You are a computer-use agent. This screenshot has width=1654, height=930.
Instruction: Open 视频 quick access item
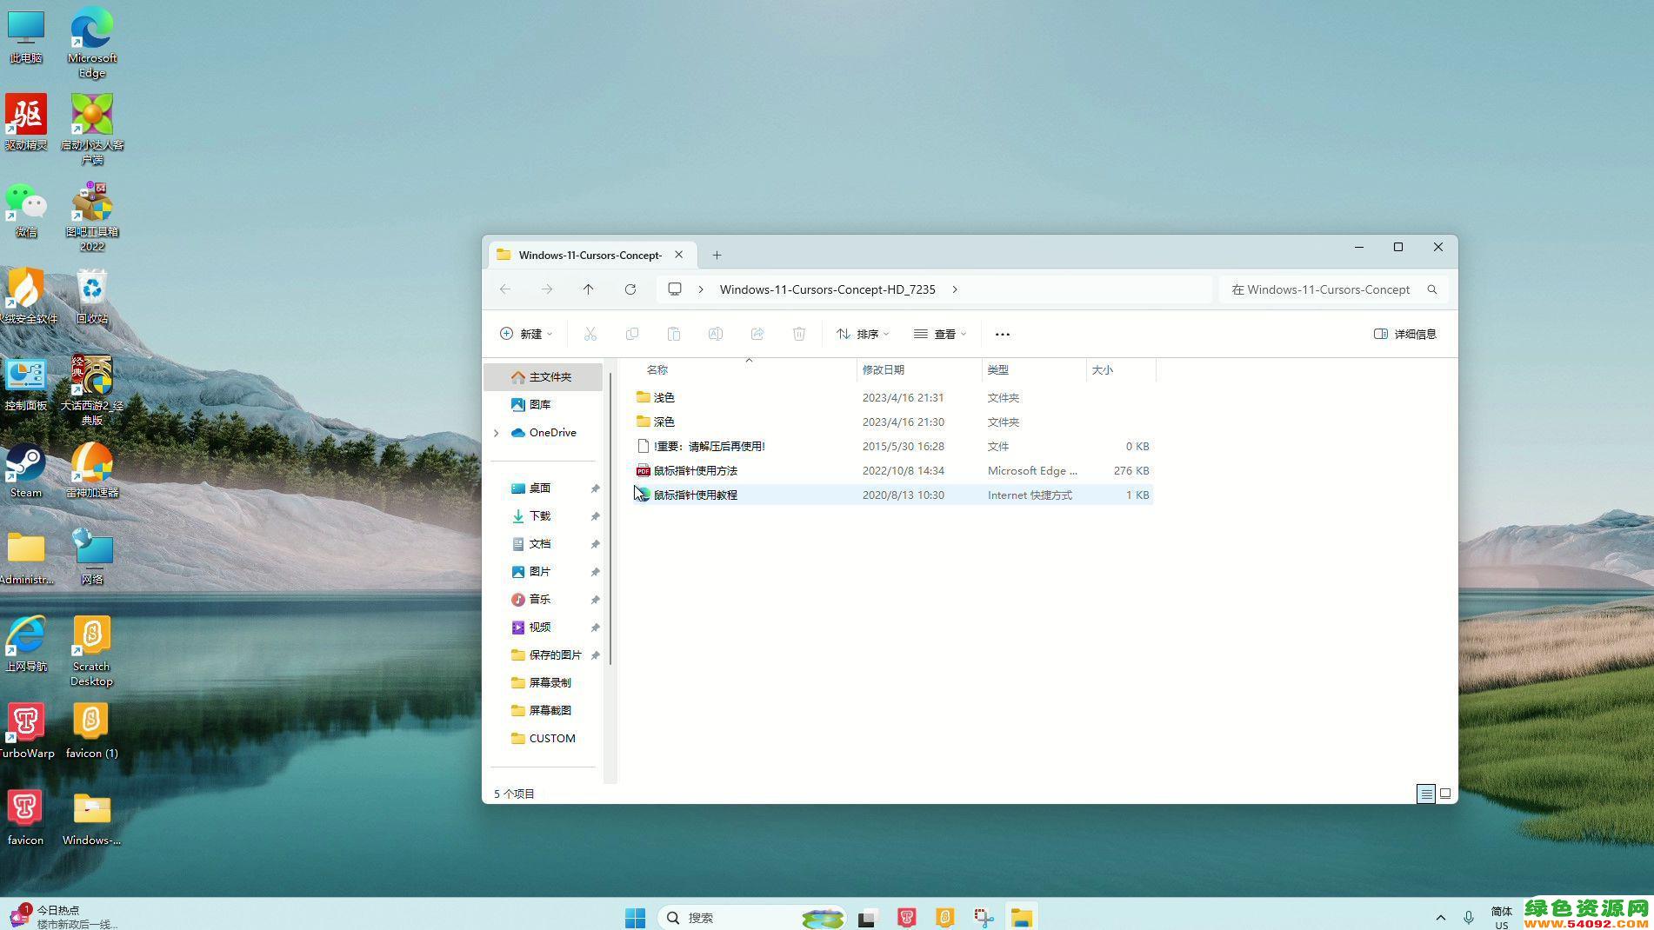click(544, 627)
